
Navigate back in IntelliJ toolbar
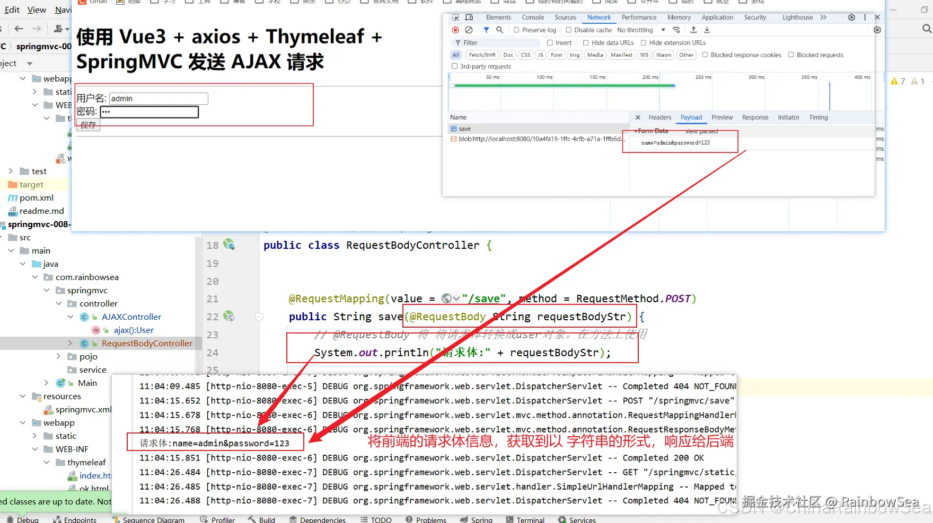point(19,29)
